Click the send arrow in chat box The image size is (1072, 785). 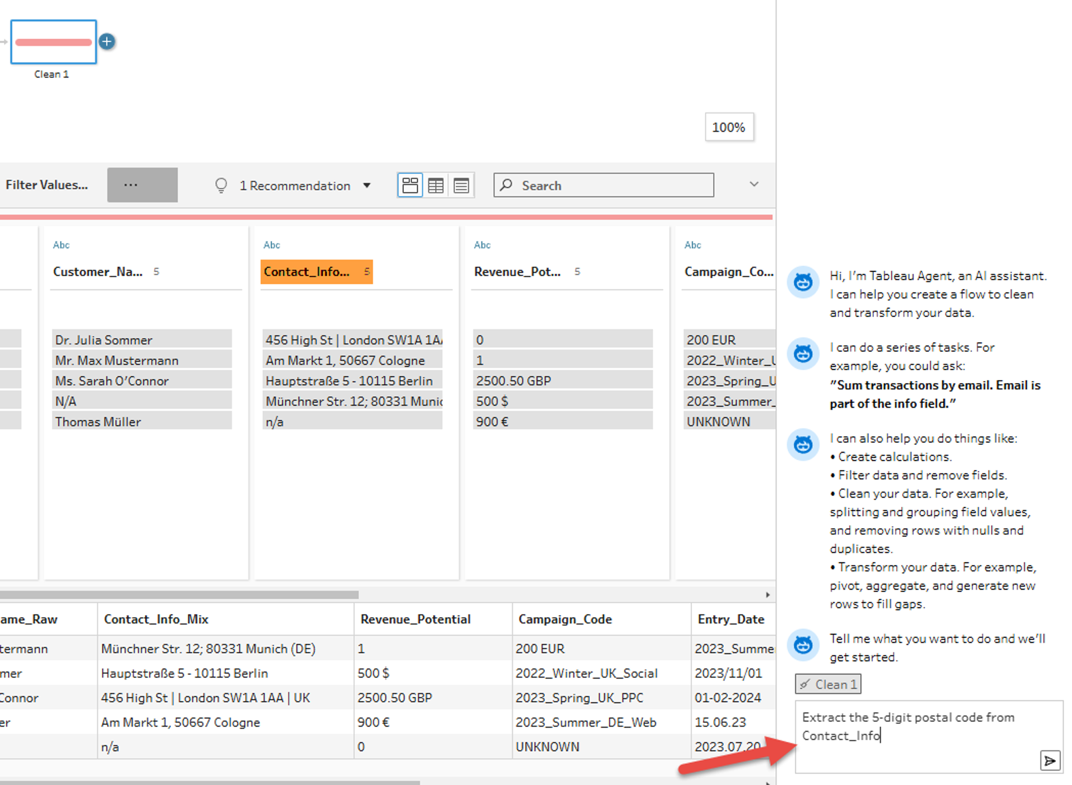[1050, 760]
